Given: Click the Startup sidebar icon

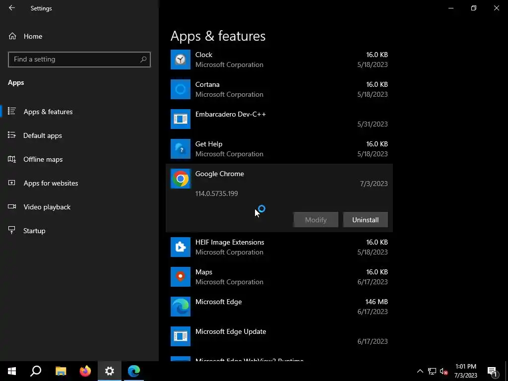Looking at the screenshot, I should point(12,230).
